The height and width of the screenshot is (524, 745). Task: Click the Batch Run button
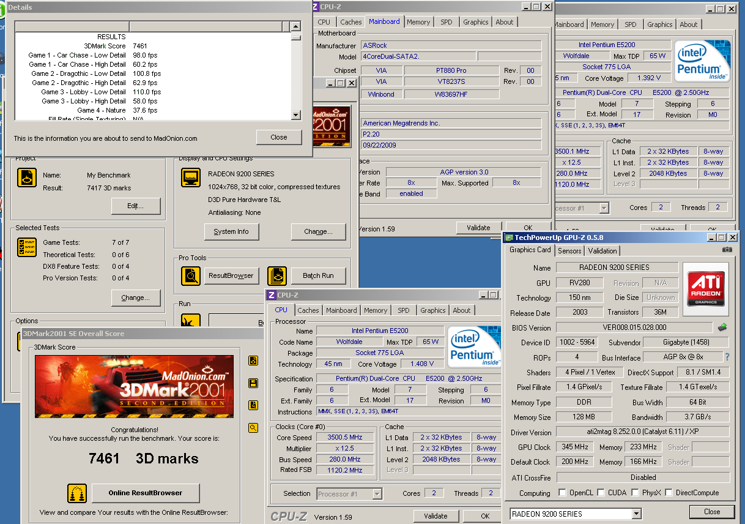pyautogui.click(x=318, y=275)
